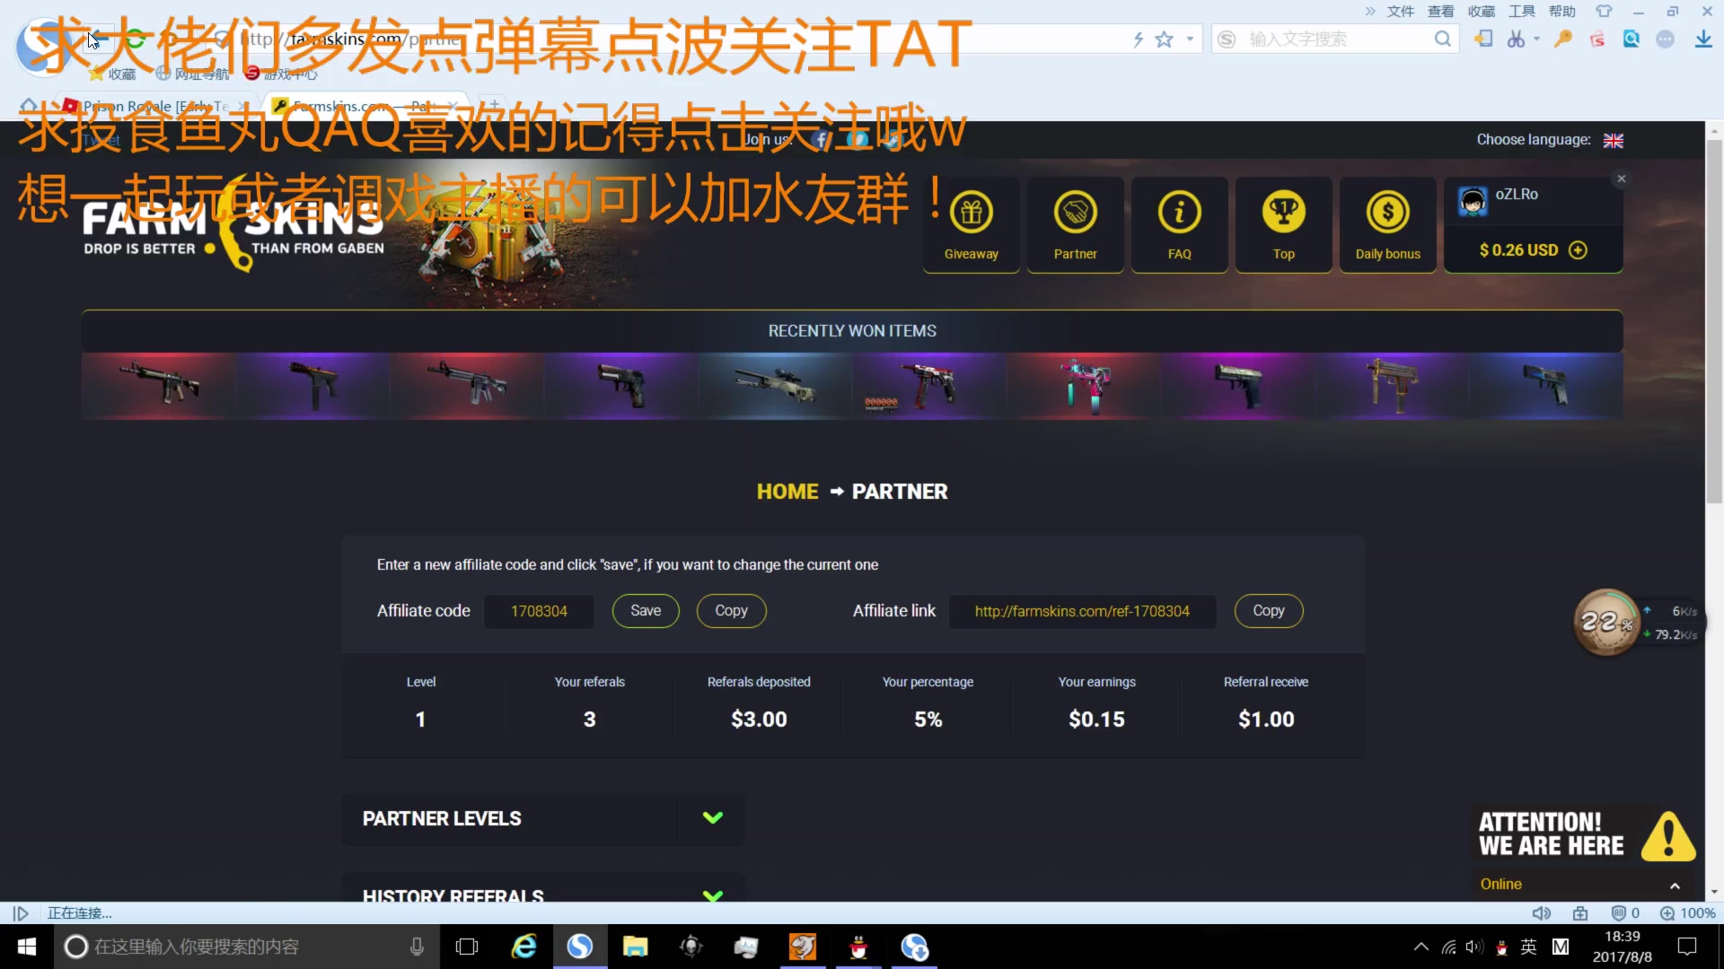Open Internet Explorer from the taskbar
The height and width of the screenshot is (969, 1724).
pos(523,947)
